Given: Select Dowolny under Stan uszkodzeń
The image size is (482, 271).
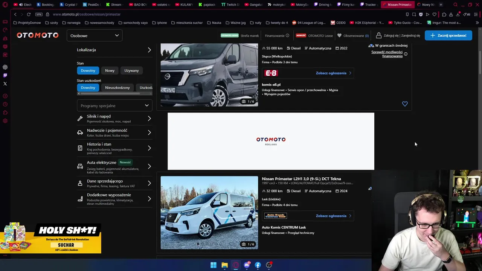Looking at the screenshot, I should click(88, 87).
